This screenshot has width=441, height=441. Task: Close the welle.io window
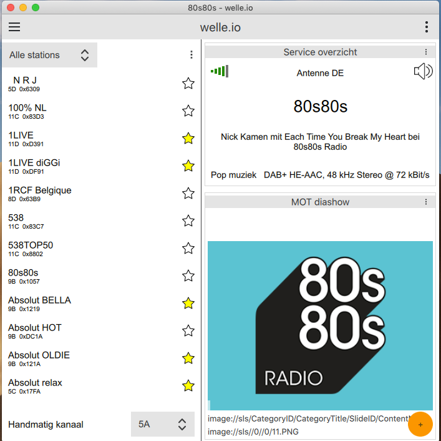point(11,7)
